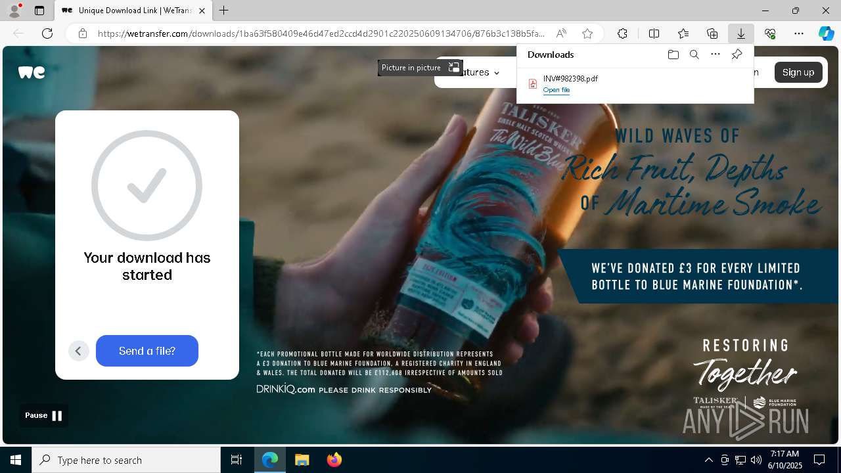
Task: Toggle the Downloads toolbar button
Action: tap(740, 34)
